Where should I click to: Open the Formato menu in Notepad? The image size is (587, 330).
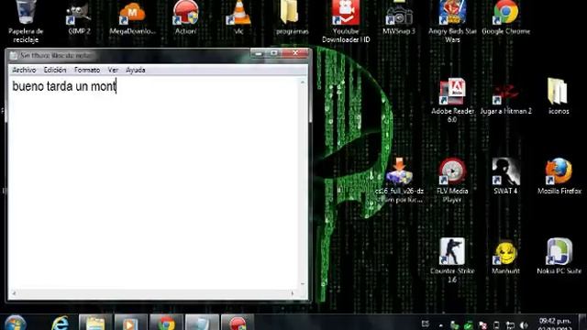tap(87, 70)
